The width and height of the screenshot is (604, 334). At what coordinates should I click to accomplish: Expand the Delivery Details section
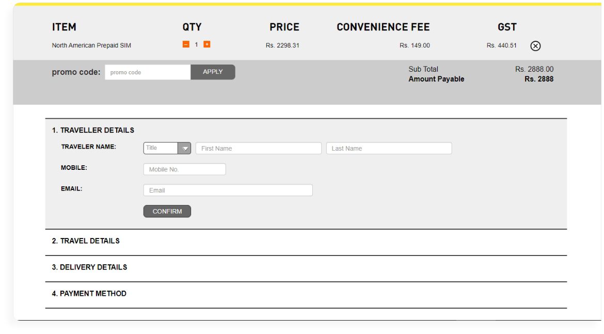click(89, 267)
